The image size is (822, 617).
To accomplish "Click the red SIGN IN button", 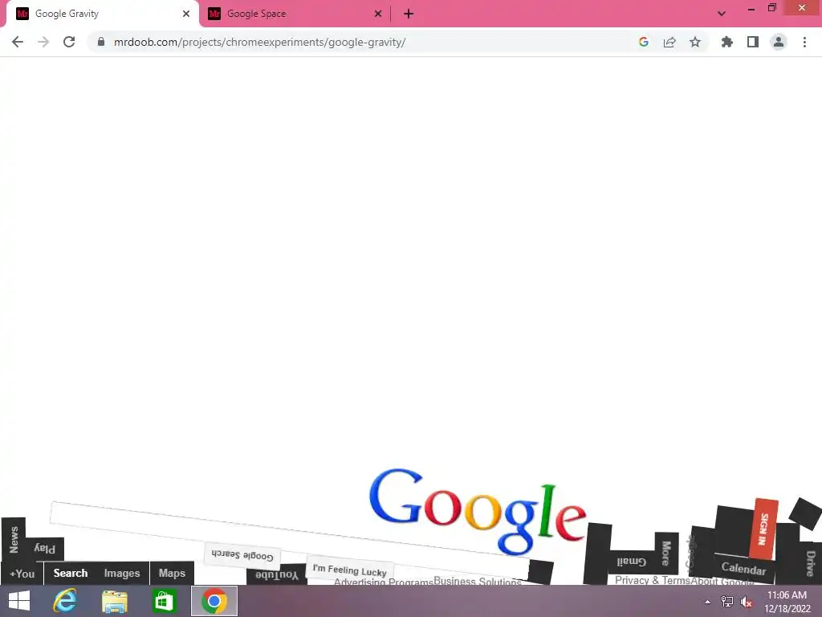I will (764, 529).
